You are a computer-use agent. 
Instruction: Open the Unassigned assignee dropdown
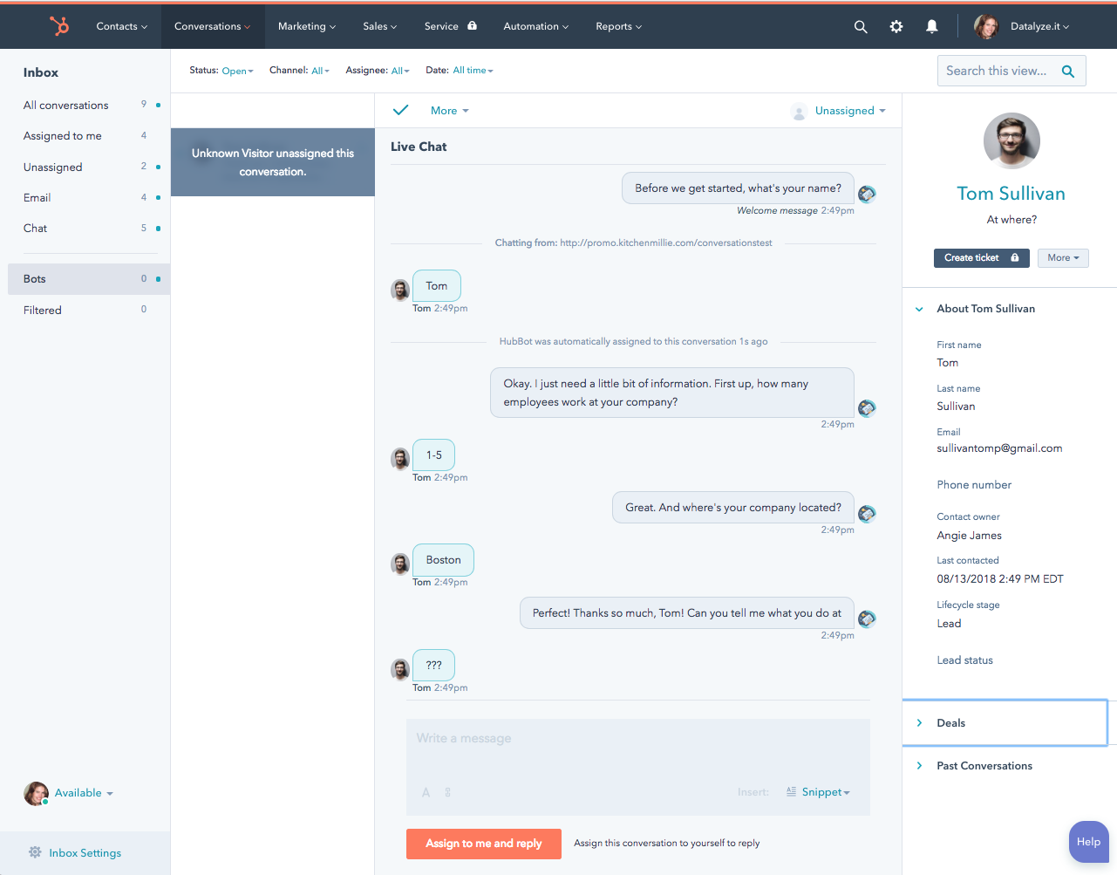(x=849, y=111)
